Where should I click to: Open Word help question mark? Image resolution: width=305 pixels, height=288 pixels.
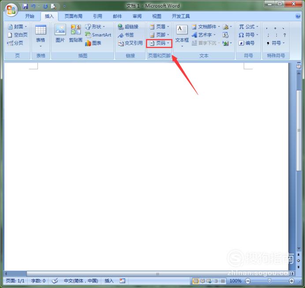[298, 16]
